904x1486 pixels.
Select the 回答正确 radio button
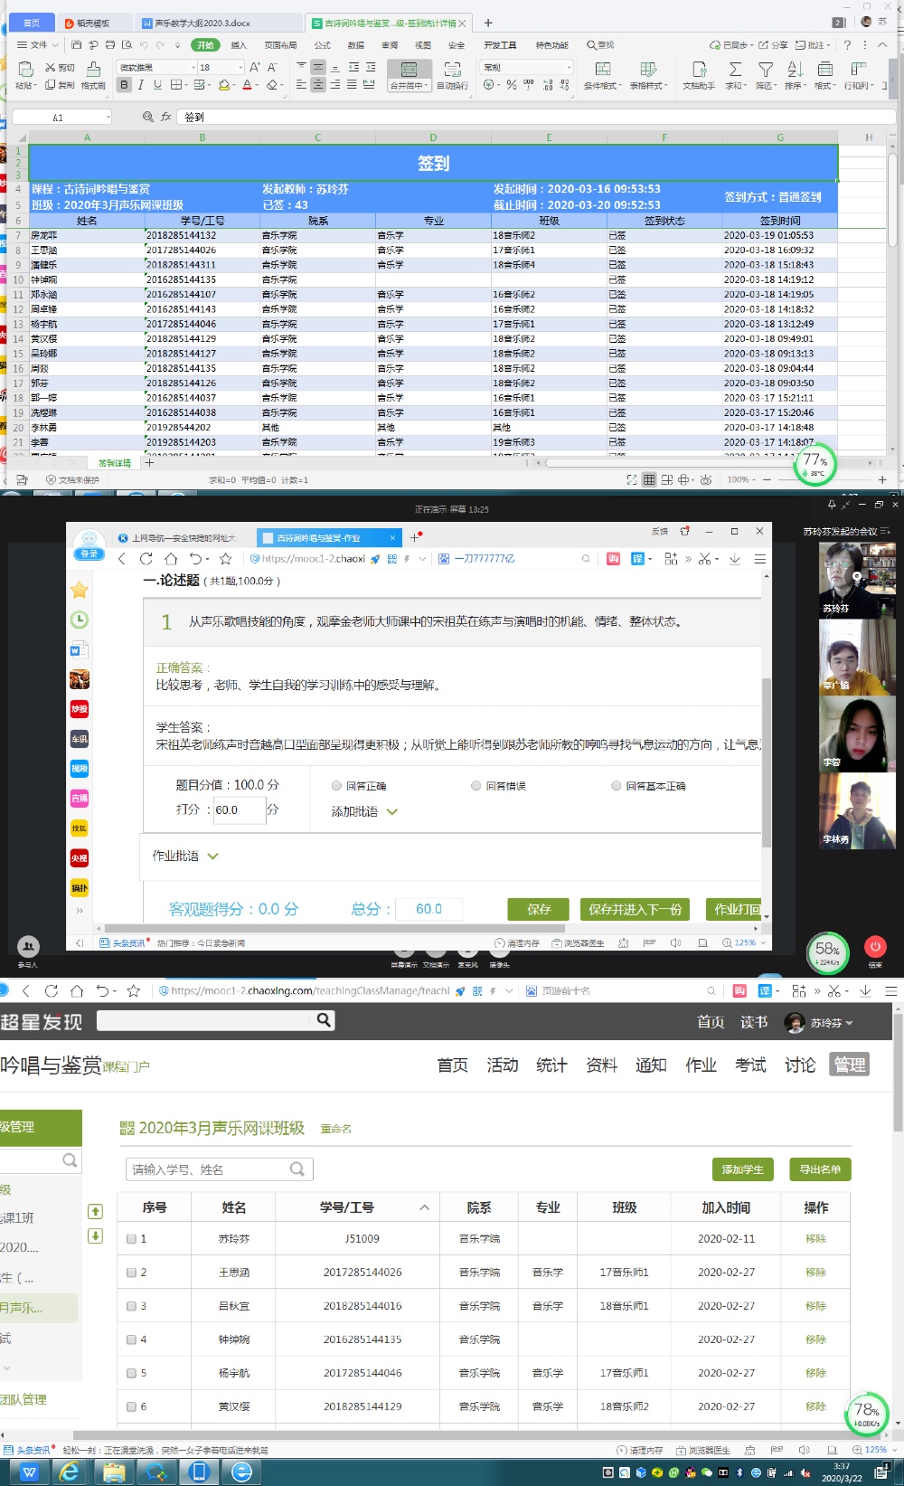(x=336, y=786)
